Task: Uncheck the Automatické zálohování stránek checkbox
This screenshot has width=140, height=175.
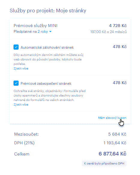Action: (x=16, y=47)
